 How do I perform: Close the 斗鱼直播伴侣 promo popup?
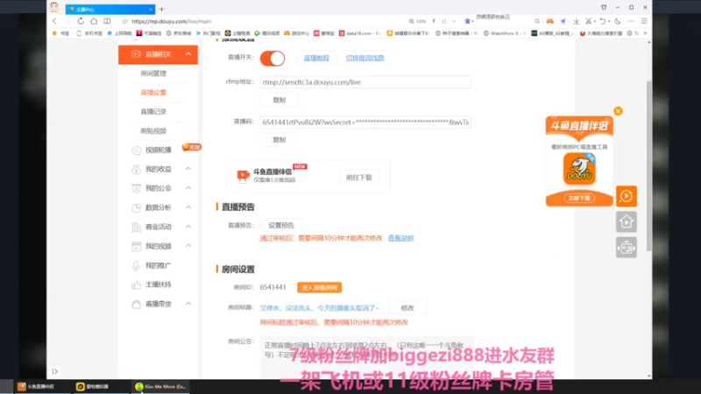(618, 111)
